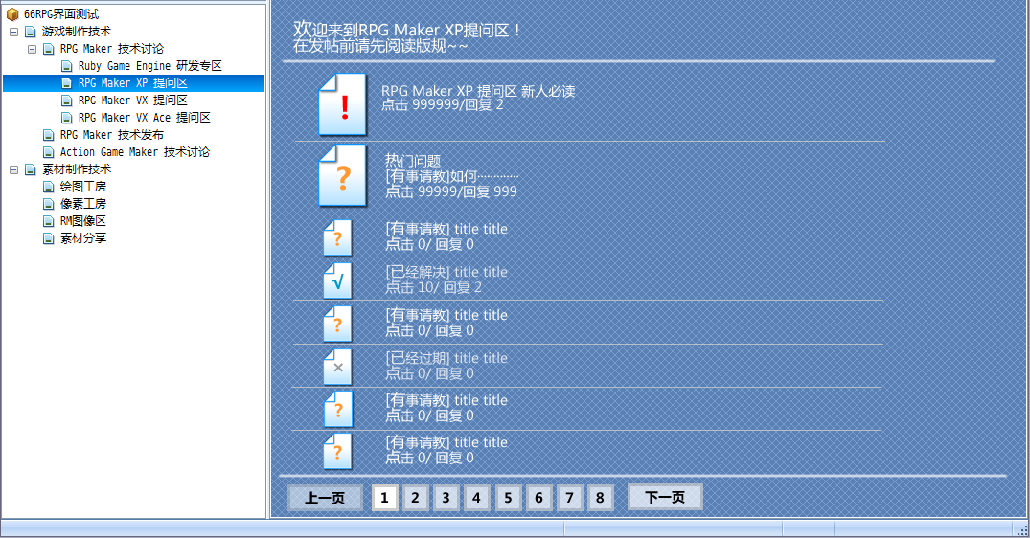
Task: Go to page 8
Action: [601, 498]
